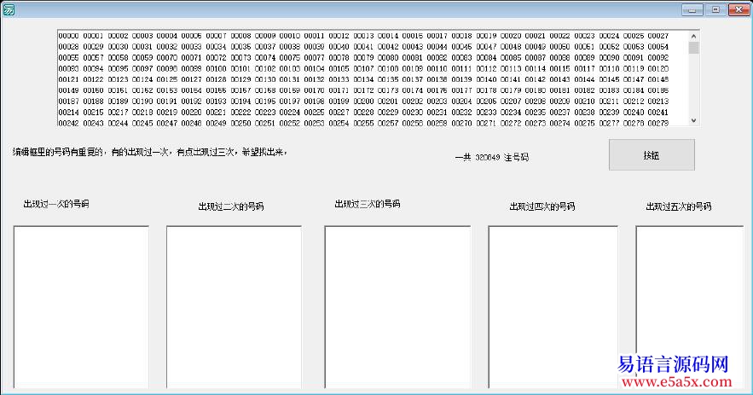The height and width of the screenshot is (395, 753).
Task: Click the 出现过一次的号码 label
Action: coord(56,204)
